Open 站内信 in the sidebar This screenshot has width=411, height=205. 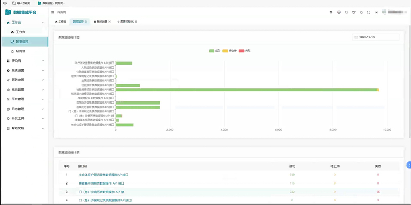coord(21,51)
